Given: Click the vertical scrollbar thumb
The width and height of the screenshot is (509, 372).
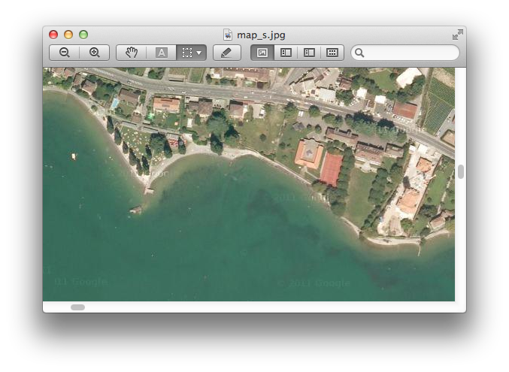Looking at the screenshot, I should (x=461, y=171).
